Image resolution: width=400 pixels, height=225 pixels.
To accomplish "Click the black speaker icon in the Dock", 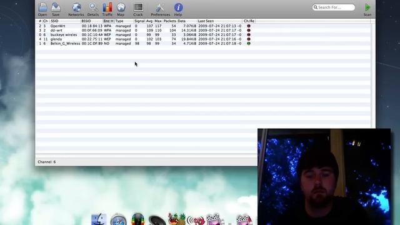I will (157, 221).
